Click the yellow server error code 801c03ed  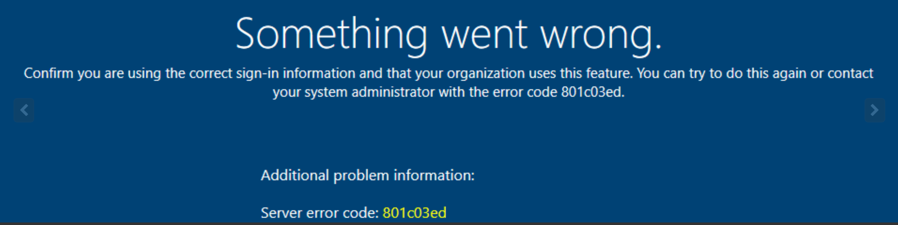414,213
